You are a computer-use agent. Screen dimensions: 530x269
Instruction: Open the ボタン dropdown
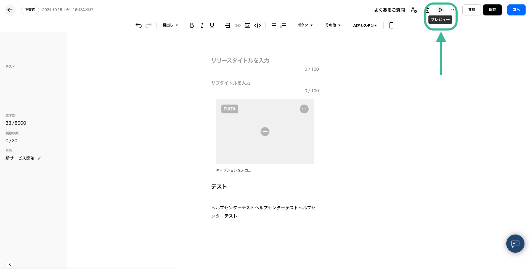pos(305,25)
